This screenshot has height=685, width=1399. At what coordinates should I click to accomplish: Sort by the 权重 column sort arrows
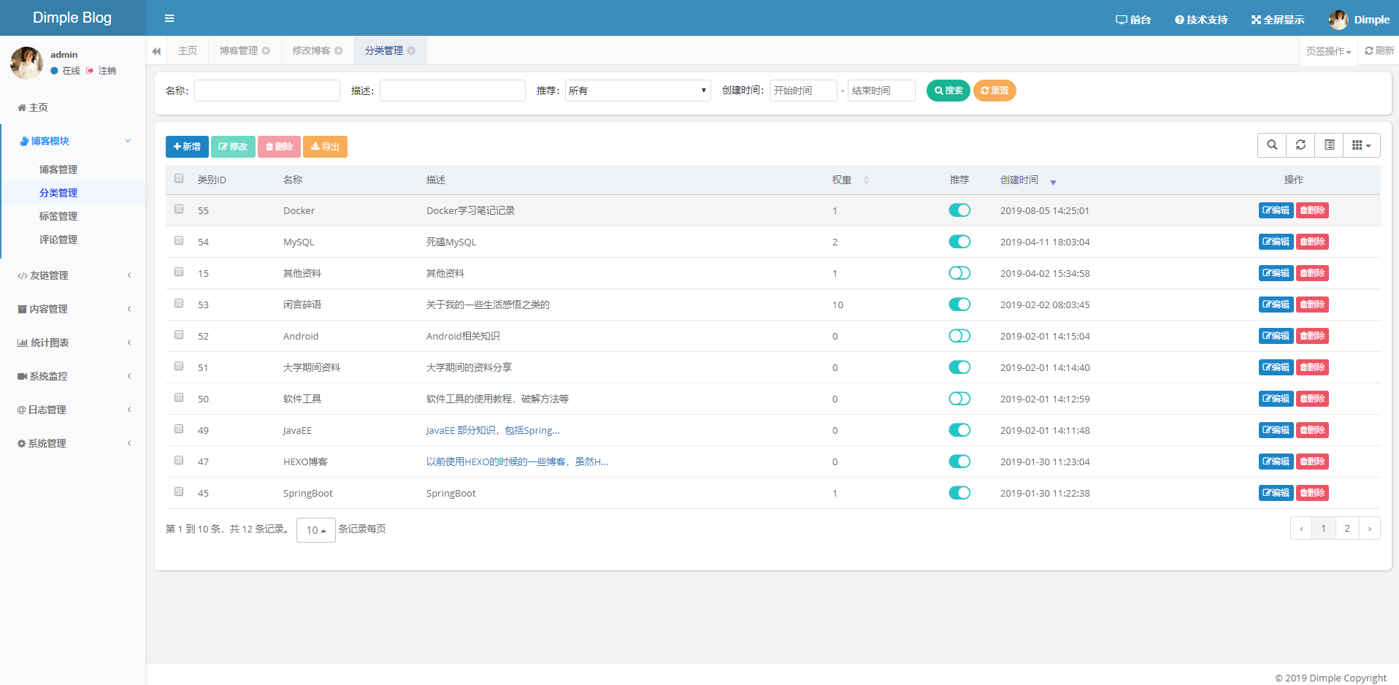pyautogui.click(x=866, y=180)
